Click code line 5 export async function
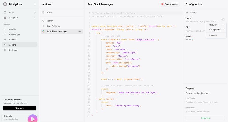The width and height of the screenshot is (228, 122). pos(134,26)
